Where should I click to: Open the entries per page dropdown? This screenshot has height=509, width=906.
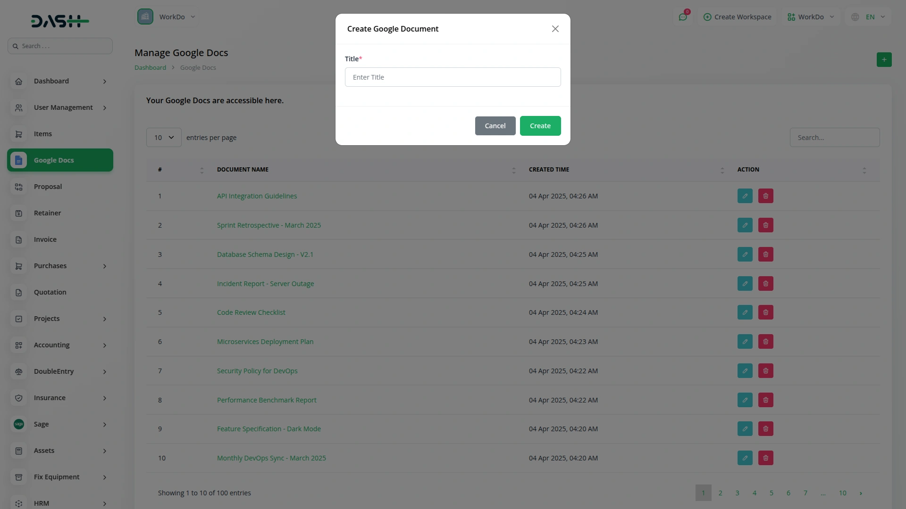coord(163,137)
